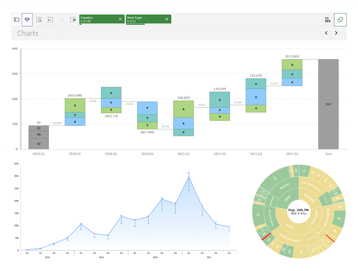Navigate to the next sheet with right chevron

(336, 33)
